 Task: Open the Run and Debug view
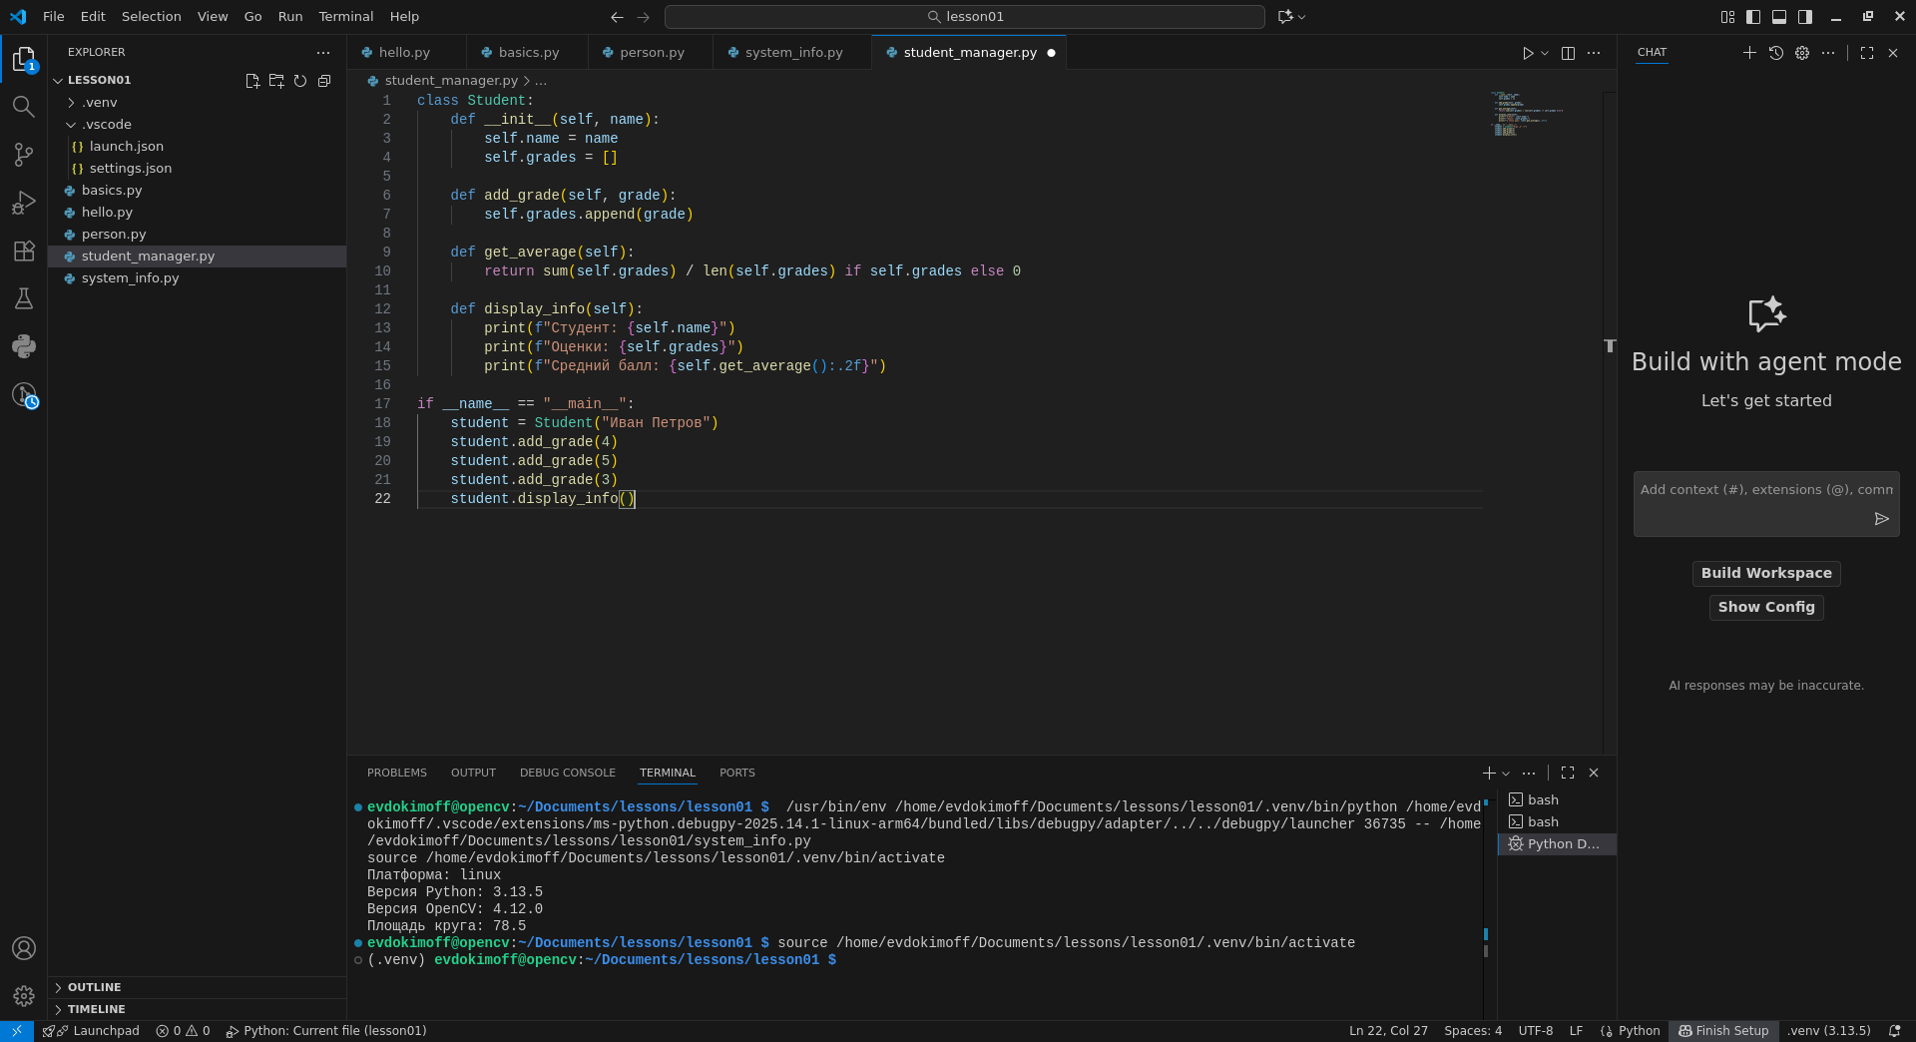(x=24, y=203)
